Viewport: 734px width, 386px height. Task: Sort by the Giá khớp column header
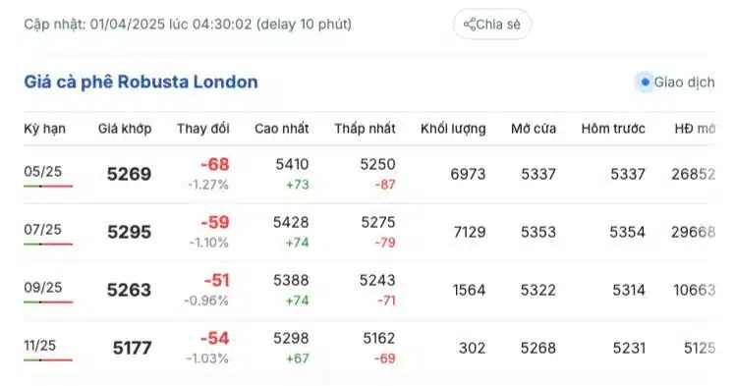(x=125, y=129)
